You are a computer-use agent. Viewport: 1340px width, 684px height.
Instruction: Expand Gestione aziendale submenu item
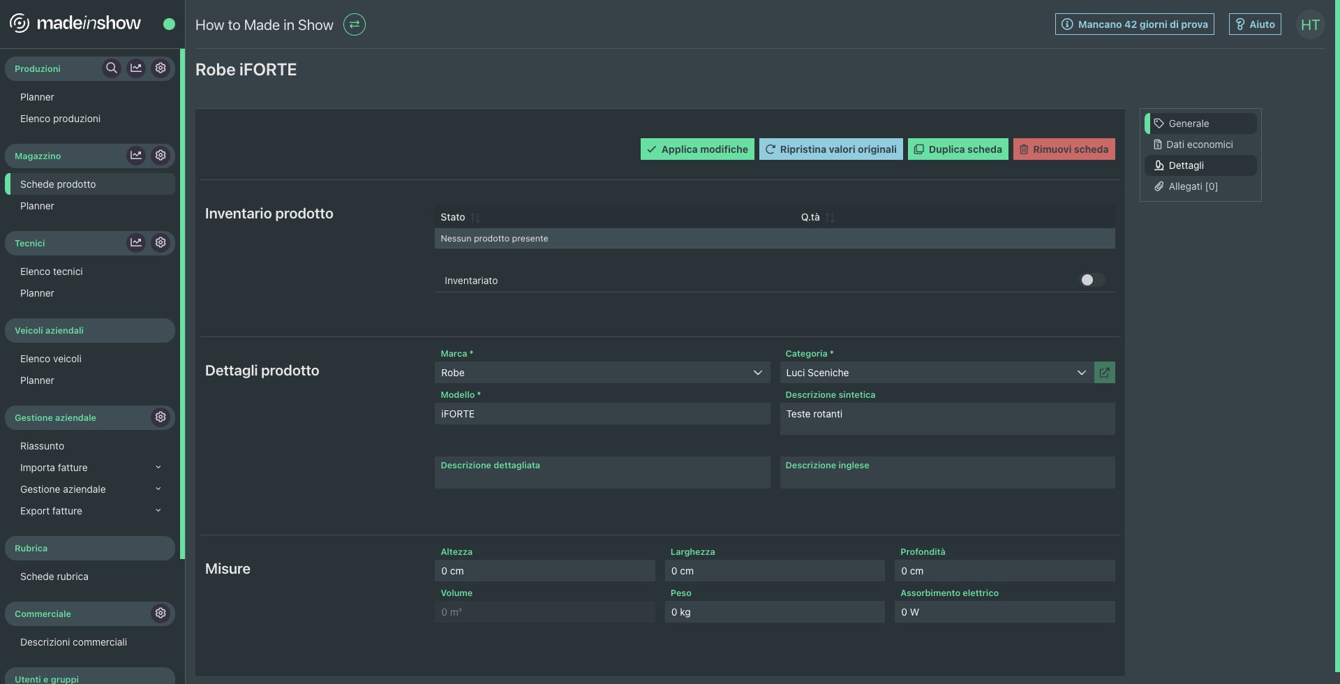pyautogui.click(x=158, y=489)
